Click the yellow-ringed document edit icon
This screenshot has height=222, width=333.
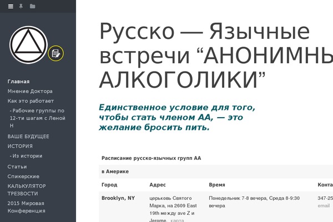click(56, 53)
